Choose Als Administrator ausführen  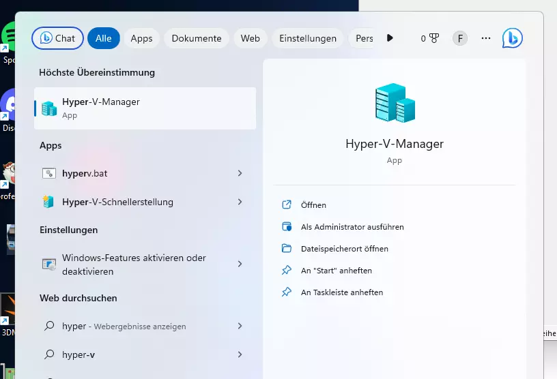[x=352, y=227]
